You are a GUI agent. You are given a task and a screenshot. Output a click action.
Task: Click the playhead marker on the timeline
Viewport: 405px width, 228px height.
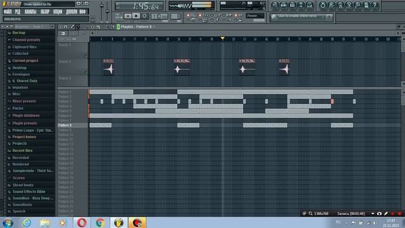point(222,39)
